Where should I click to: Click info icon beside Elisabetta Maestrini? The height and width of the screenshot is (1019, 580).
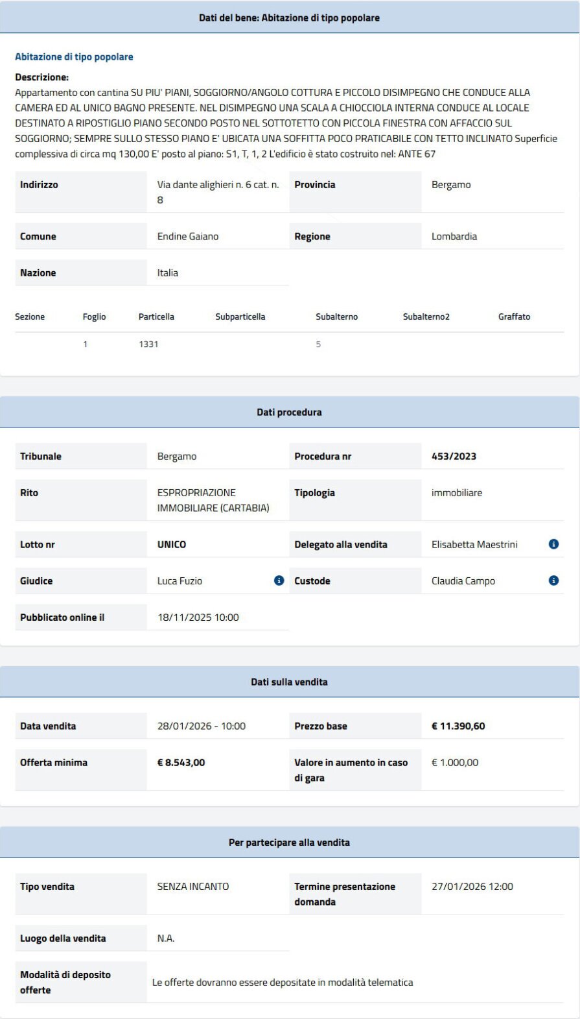pos(553,544)
